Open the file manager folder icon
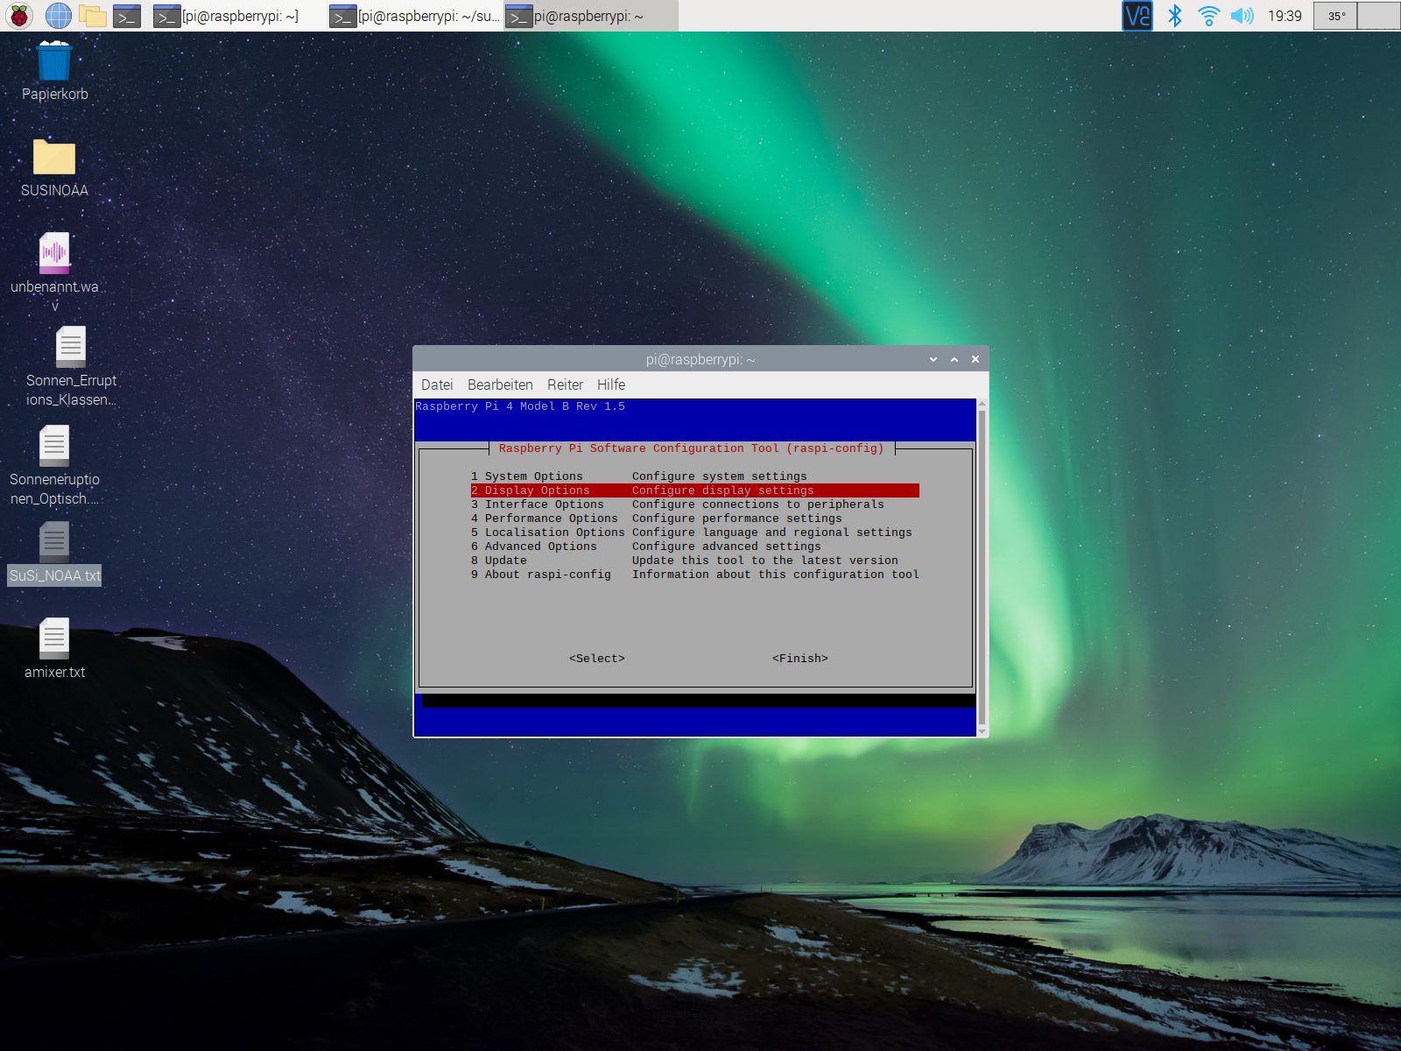Viewport: 1401px width, 1051px height. pos(93,16)
